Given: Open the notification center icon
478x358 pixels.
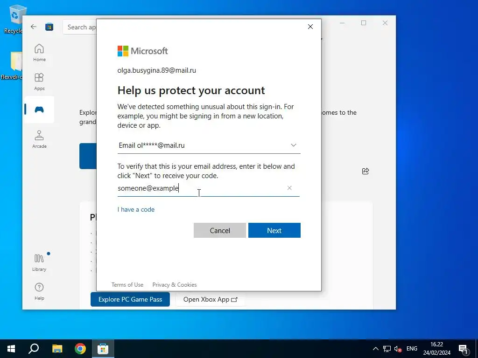Looking at the screenshot, I should point(464,349).
